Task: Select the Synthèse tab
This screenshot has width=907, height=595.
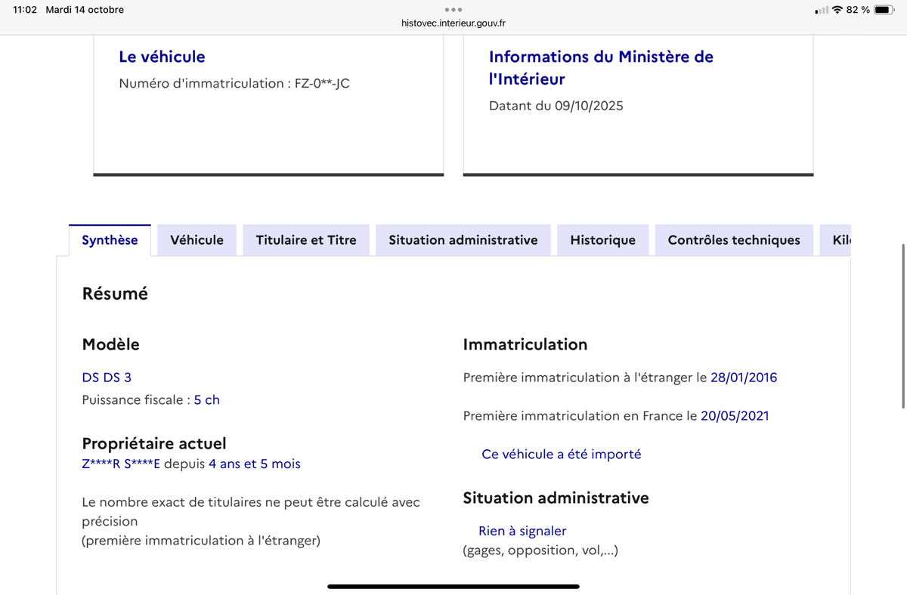Action: (x=110, y=240)
